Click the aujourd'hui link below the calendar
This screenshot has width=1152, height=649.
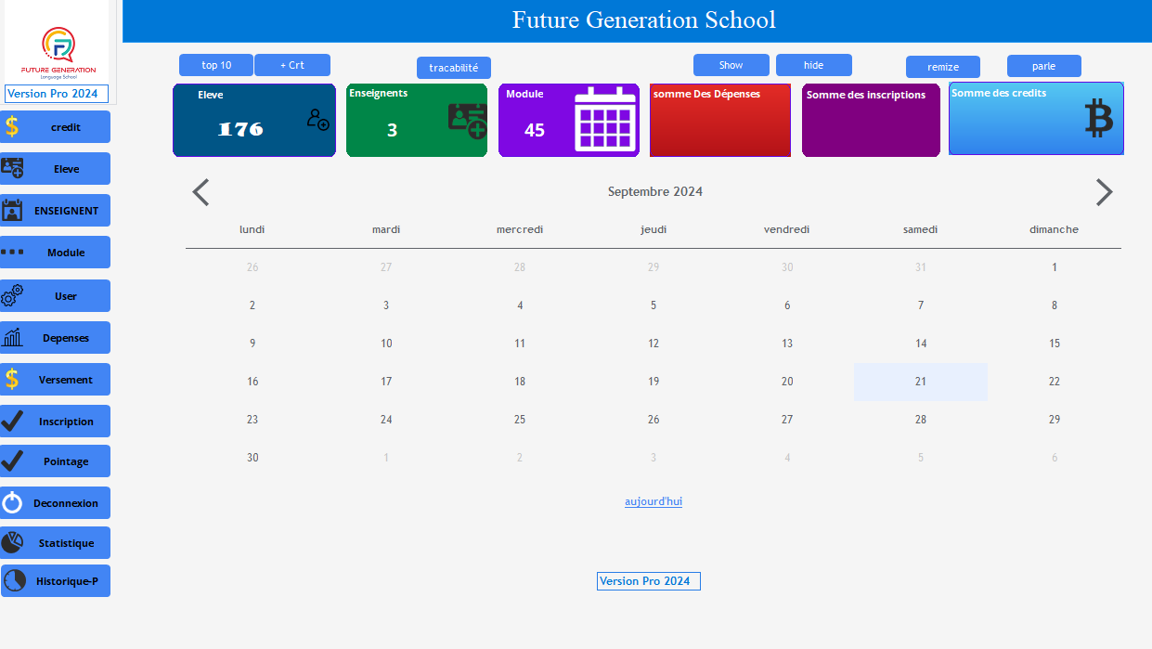(x=653, y=501)
